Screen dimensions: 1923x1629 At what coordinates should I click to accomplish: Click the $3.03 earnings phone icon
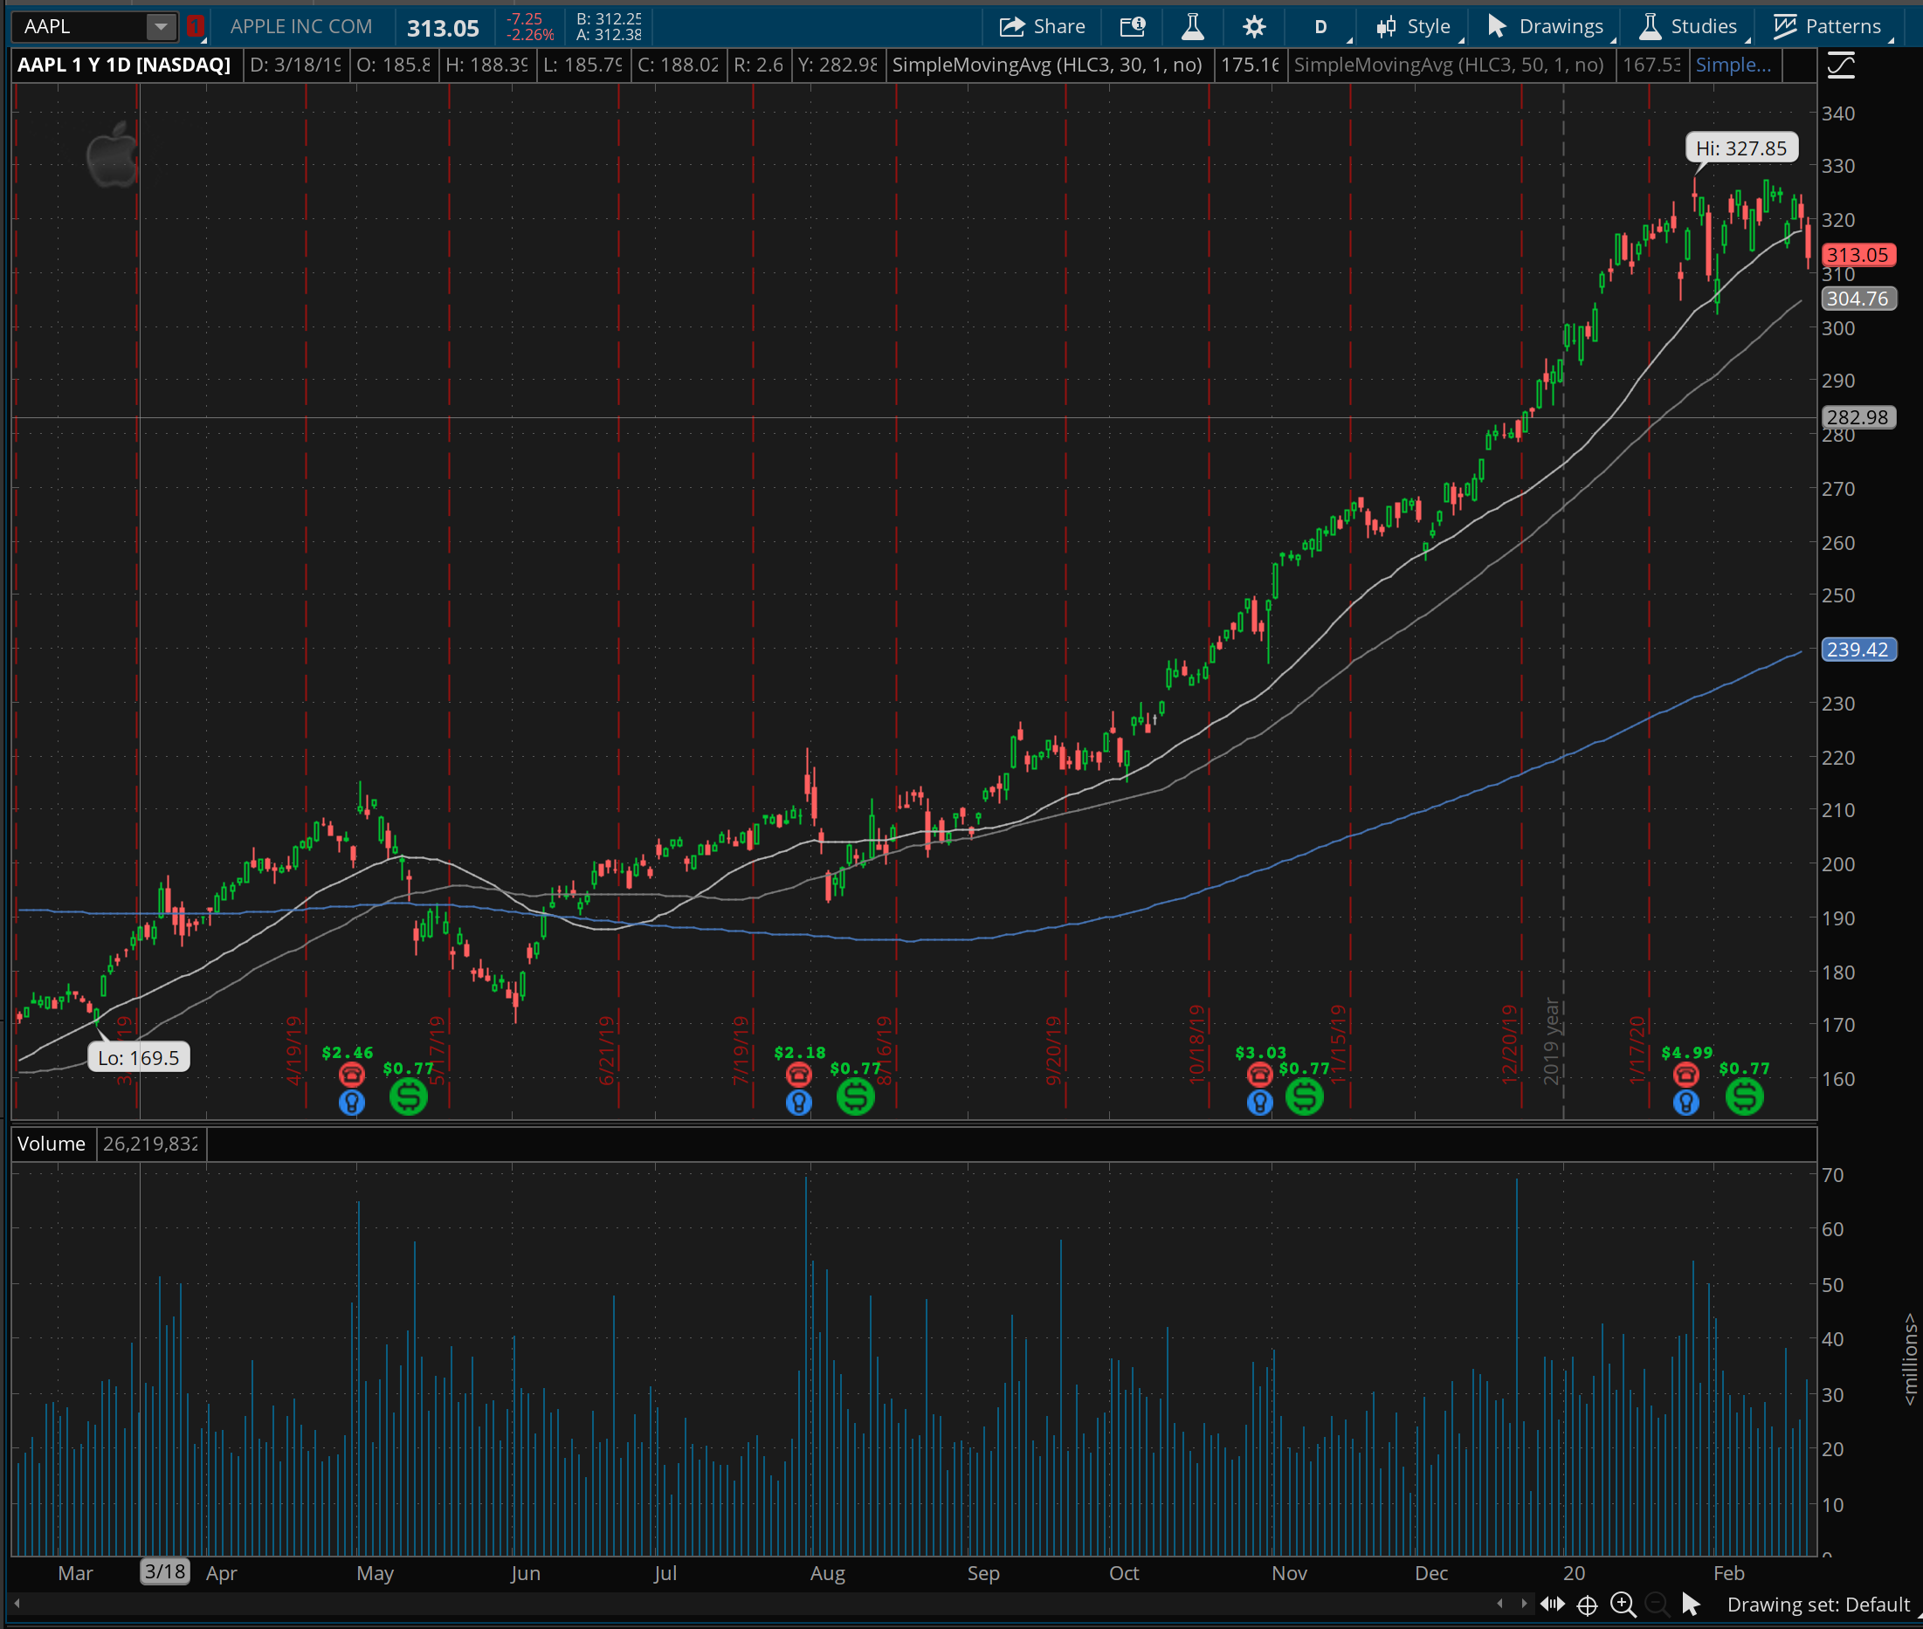(x=1260, y=1075)
